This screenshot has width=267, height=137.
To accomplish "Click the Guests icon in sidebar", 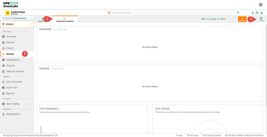I will coord(3,54).
